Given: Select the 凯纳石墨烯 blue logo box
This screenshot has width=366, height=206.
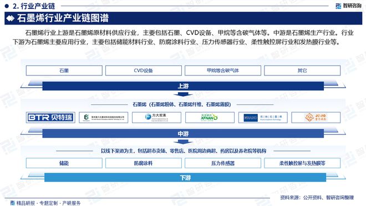Looking at the screenshot, I should tap(263, 117).
